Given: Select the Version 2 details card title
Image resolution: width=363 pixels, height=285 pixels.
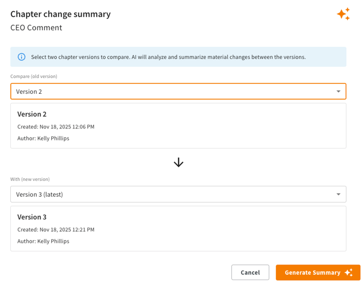Looking at the screenshot, I should tap(32, 114).
